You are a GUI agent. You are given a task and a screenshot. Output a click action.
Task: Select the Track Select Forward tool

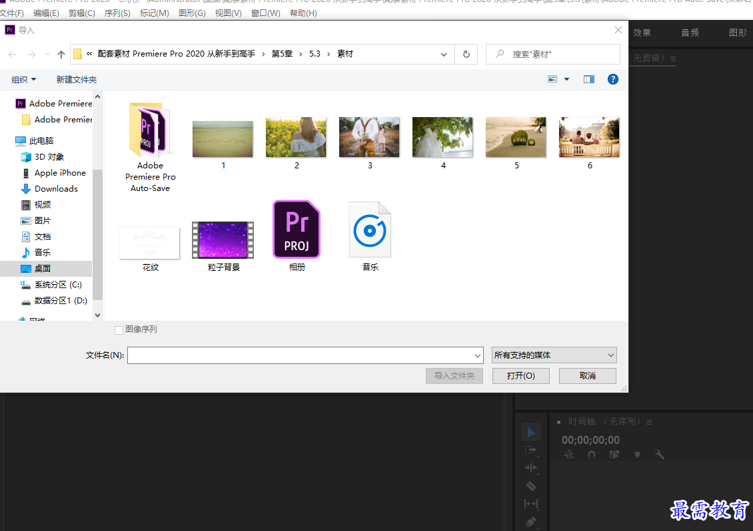(x=530, y=450)
